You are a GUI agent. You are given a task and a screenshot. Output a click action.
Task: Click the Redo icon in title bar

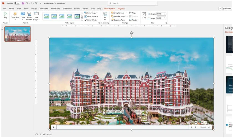click(x=32, y=3)
